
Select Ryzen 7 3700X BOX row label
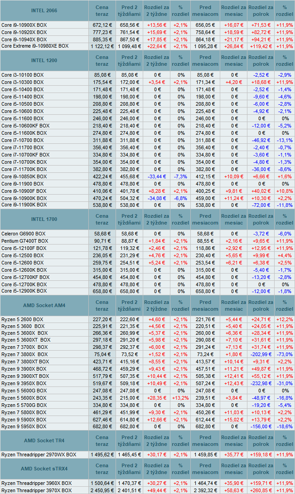coord(24,347)
